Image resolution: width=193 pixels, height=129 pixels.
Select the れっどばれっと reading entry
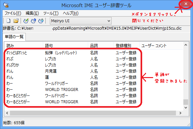(x=17, y=53)
